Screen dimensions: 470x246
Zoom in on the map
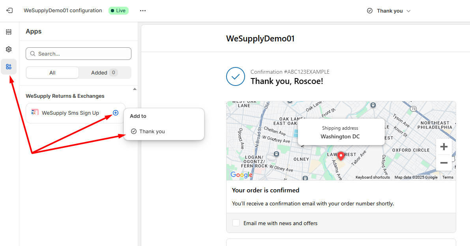444,147
